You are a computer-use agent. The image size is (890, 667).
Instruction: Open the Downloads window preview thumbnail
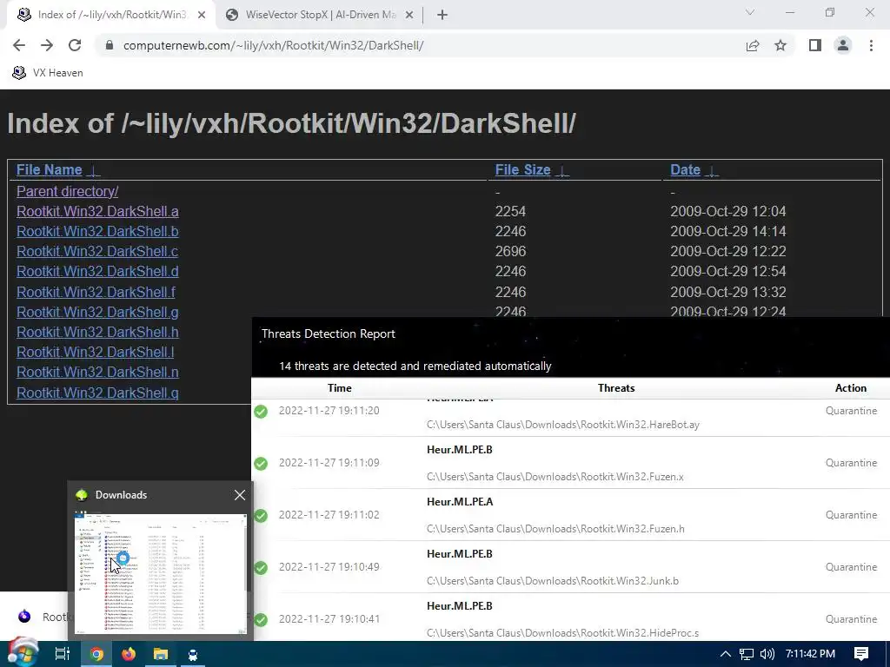[161, 573]
